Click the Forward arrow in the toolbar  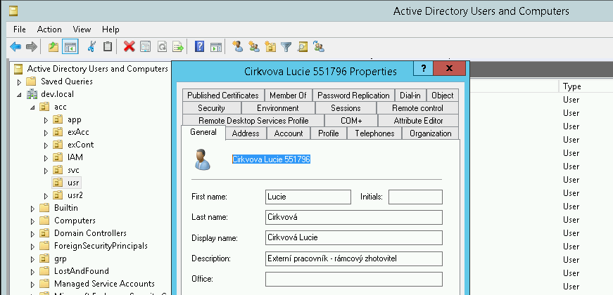point(31,47)
